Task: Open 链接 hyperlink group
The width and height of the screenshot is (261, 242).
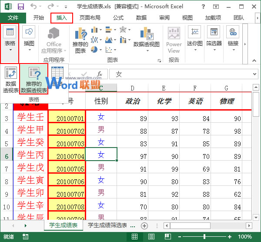Action: pos(233,38)
